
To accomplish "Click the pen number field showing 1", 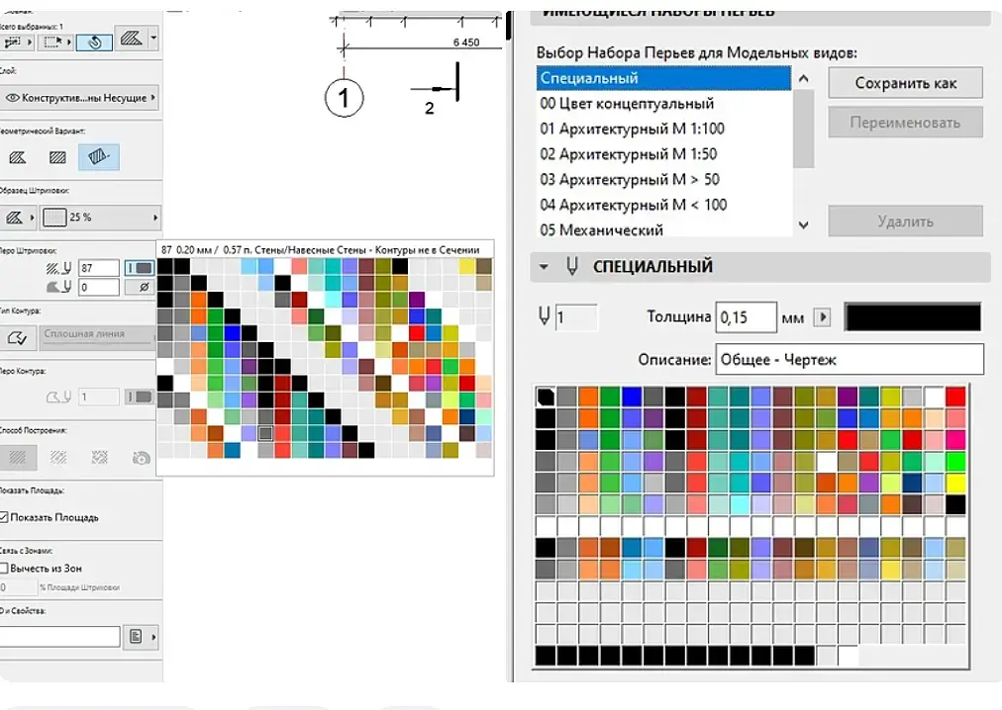I will pos(576,317).
